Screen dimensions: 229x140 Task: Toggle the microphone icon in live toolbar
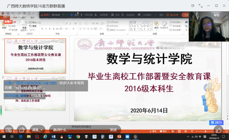point(81,15)
